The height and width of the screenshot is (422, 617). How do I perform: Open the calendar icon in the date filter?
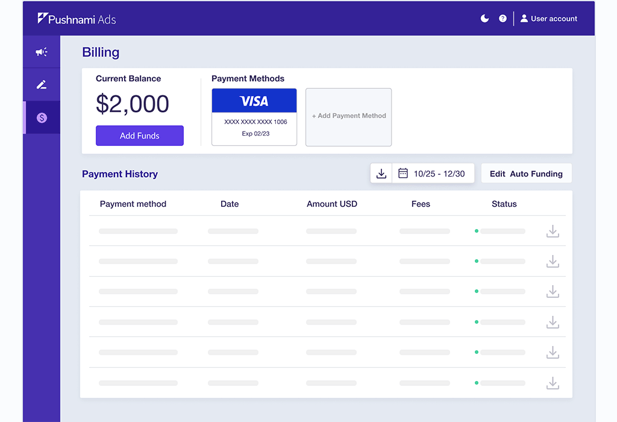point(404,173)
